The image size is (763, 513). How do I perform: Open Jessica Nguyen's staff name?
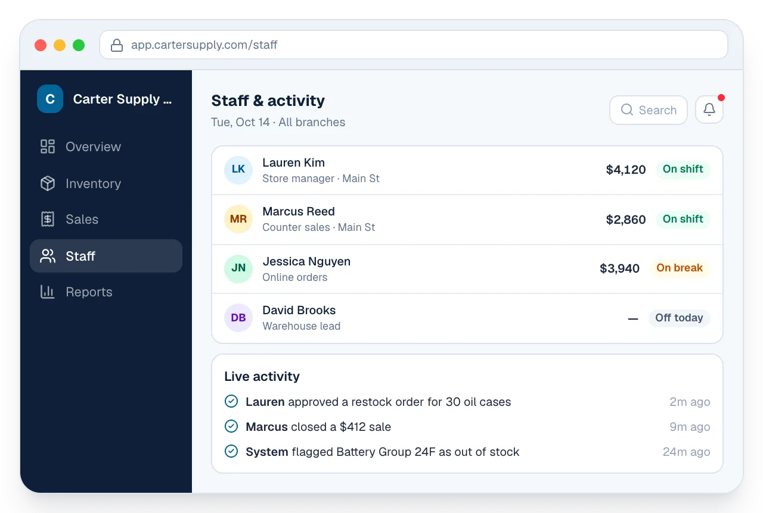point(306,261)
